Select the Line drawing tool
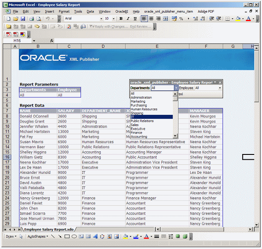The height and width of the screenshot is (249, 262). tap(53, 236)
